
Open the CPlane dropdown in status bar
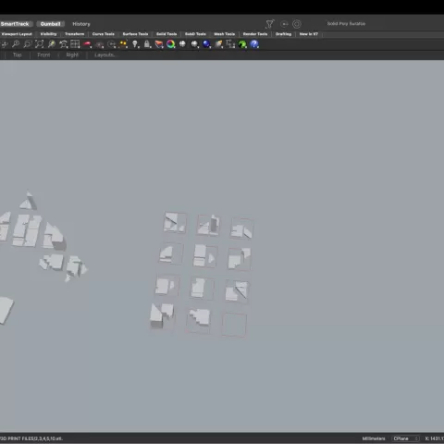(x=405, y=438)
